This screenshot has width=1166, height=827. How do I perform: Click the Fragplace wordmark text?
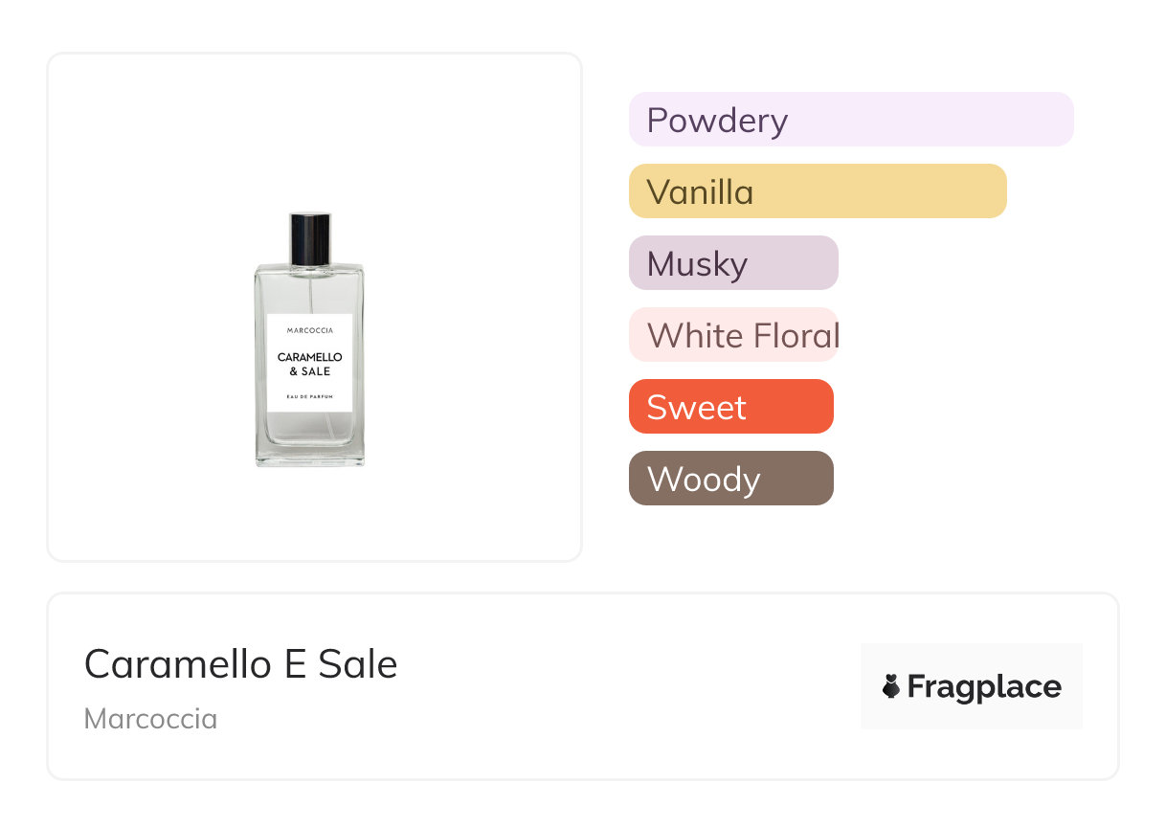click(x=984, y=686)
